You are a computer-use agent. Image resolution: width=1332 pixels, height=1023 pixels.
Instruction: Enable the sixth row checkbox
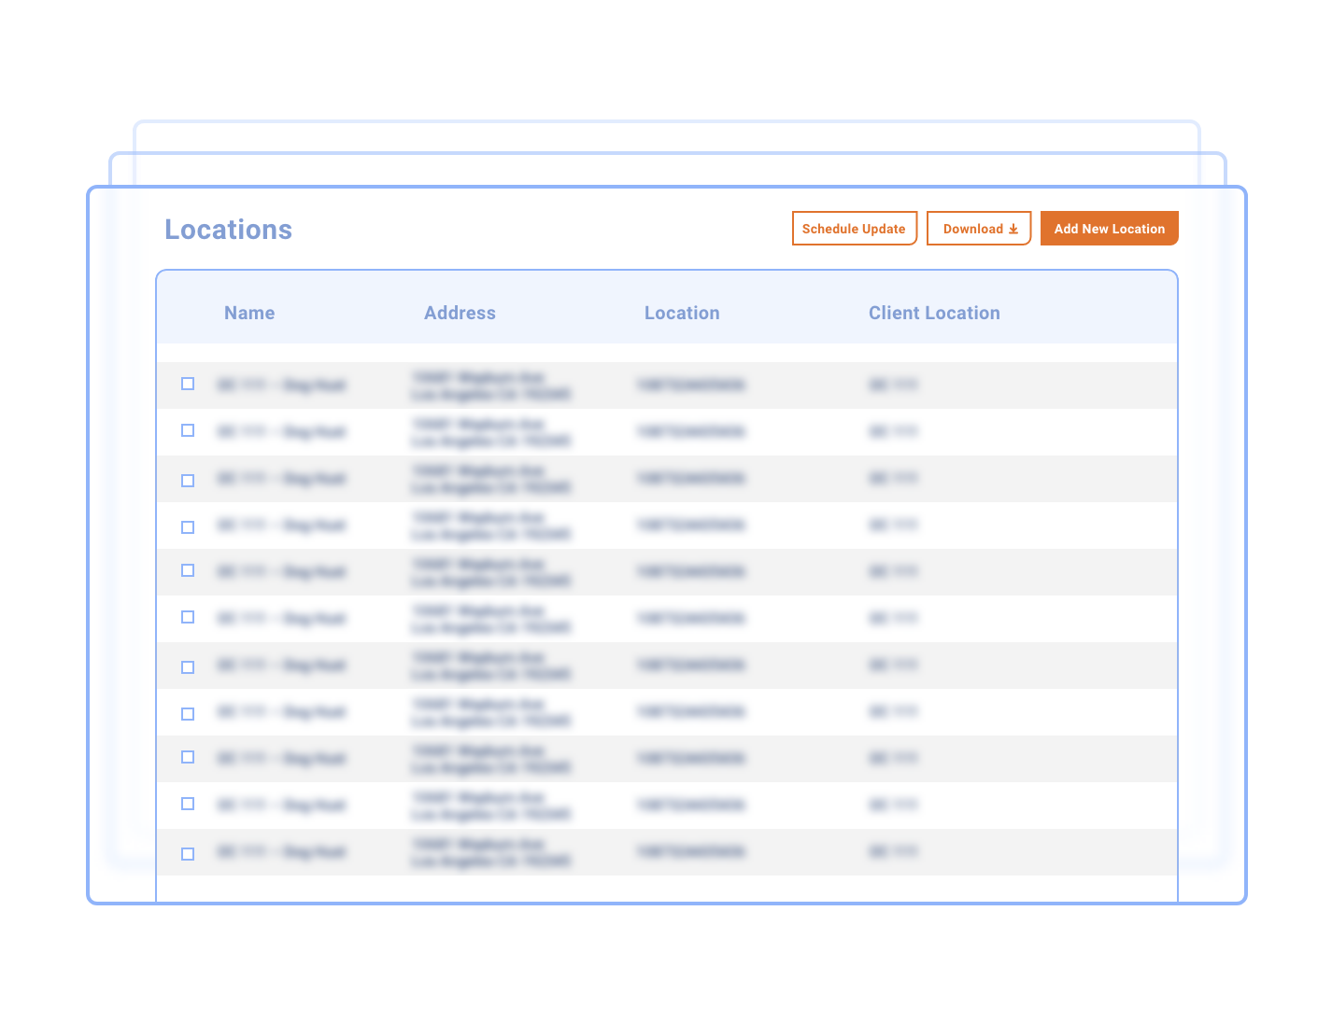[x=188, y=617]
